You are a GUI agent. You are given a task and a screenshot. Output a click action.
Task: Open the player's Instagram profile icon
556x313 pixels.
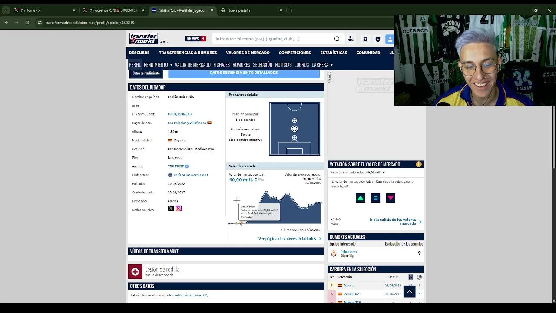[179, 209]
